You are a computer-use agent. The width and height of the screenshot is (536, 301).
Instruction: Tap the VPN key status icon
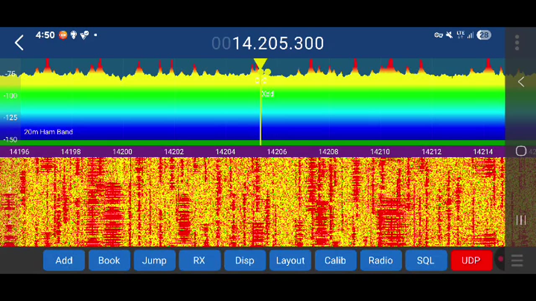438,35
